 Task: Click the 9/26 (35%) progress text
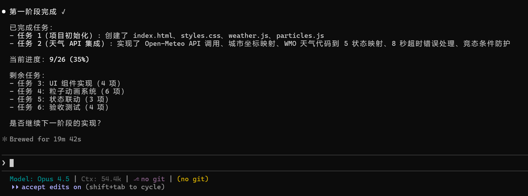69,59
